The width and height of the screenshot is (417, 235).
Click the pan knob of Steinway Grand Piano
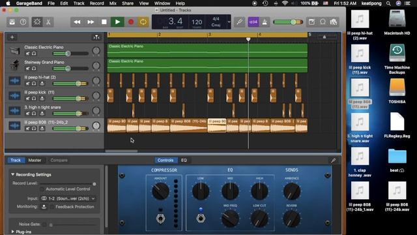tap(96, 65)
